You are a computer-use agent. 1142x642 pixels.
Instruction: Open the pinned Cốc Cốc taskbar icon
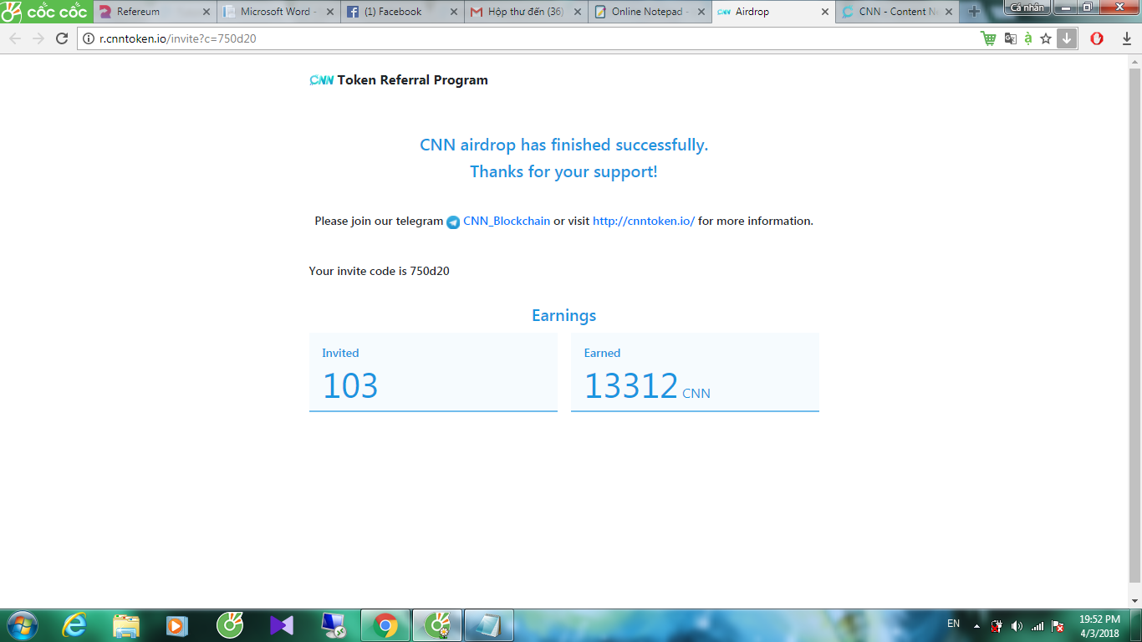pos(230,625)
